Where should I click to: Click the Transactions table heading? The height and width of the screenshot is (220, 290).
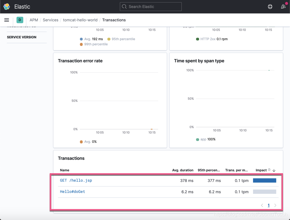pos(71,158)
